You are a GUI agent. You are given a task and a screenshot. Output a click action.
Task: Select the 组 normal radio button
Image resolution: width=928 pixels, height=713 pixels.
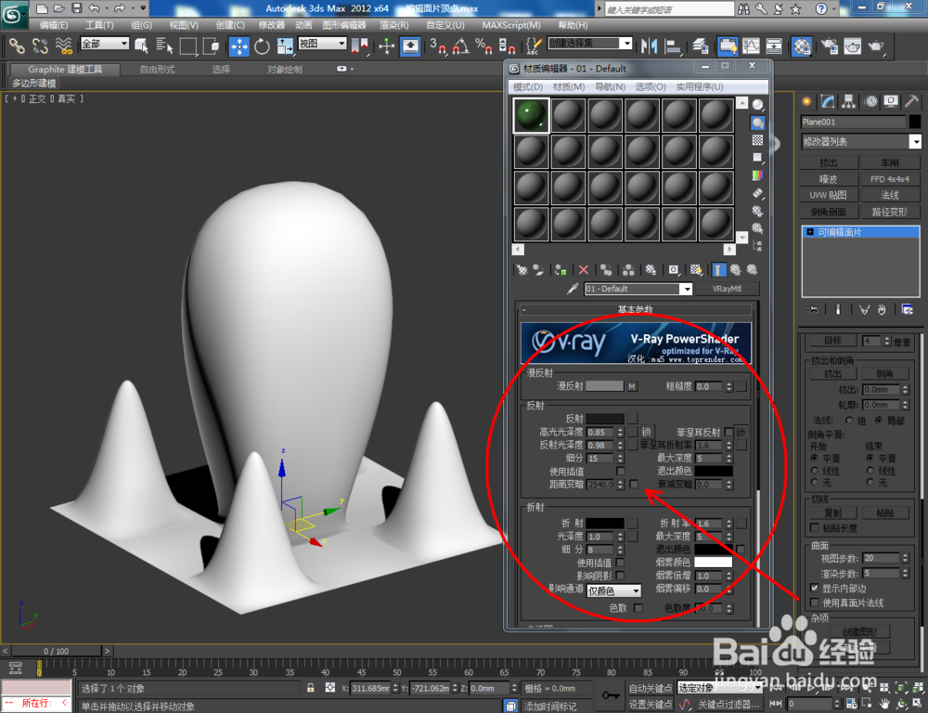pyautogui.click(x=849, y=420)
